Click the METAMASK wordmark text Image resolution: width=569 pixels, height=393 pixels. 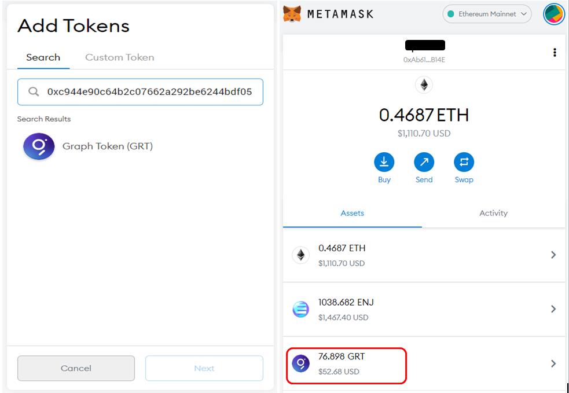click(340, 14)
